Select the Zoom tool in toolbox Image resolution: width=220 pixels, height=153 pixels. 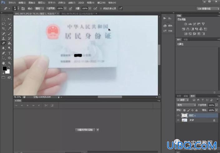click(x=9, y=63)
